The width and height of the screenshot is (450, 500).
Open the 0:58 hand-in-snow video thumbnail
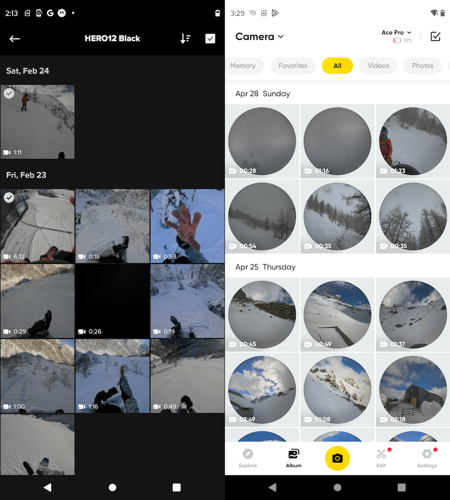(188, 226)
